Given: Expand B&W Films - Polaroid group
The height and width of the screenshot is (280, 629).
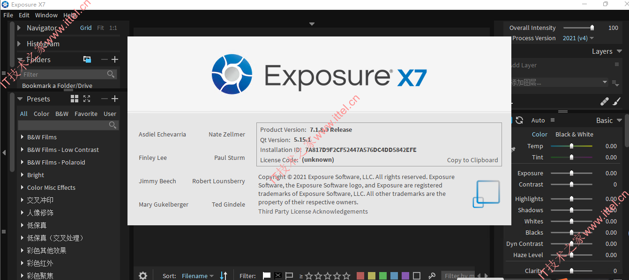Looking at the screenshot, I should [22, 162].
